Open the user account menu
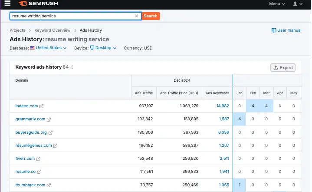Image resolution: width=312 pixels, height=192 pixels. pos(298,4)
